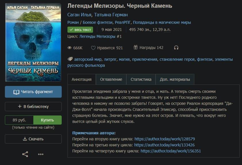The width and height of the screenshot is (242, 165).
Task: Click the book cover thumbnail
Action: tap(33, 42)
